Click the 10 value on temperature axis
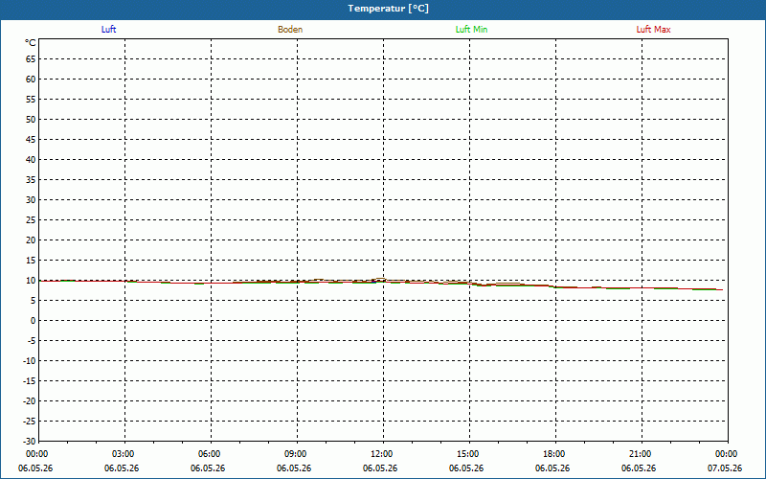 pyautogui.click(x=31, y=281)
